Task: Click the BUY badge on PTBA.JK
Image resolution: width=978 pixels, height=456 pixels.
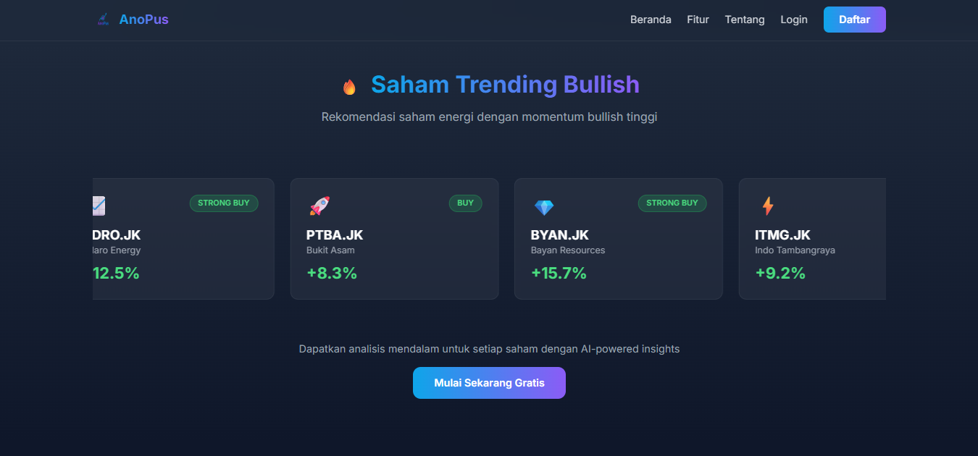Action: point(465,203)
